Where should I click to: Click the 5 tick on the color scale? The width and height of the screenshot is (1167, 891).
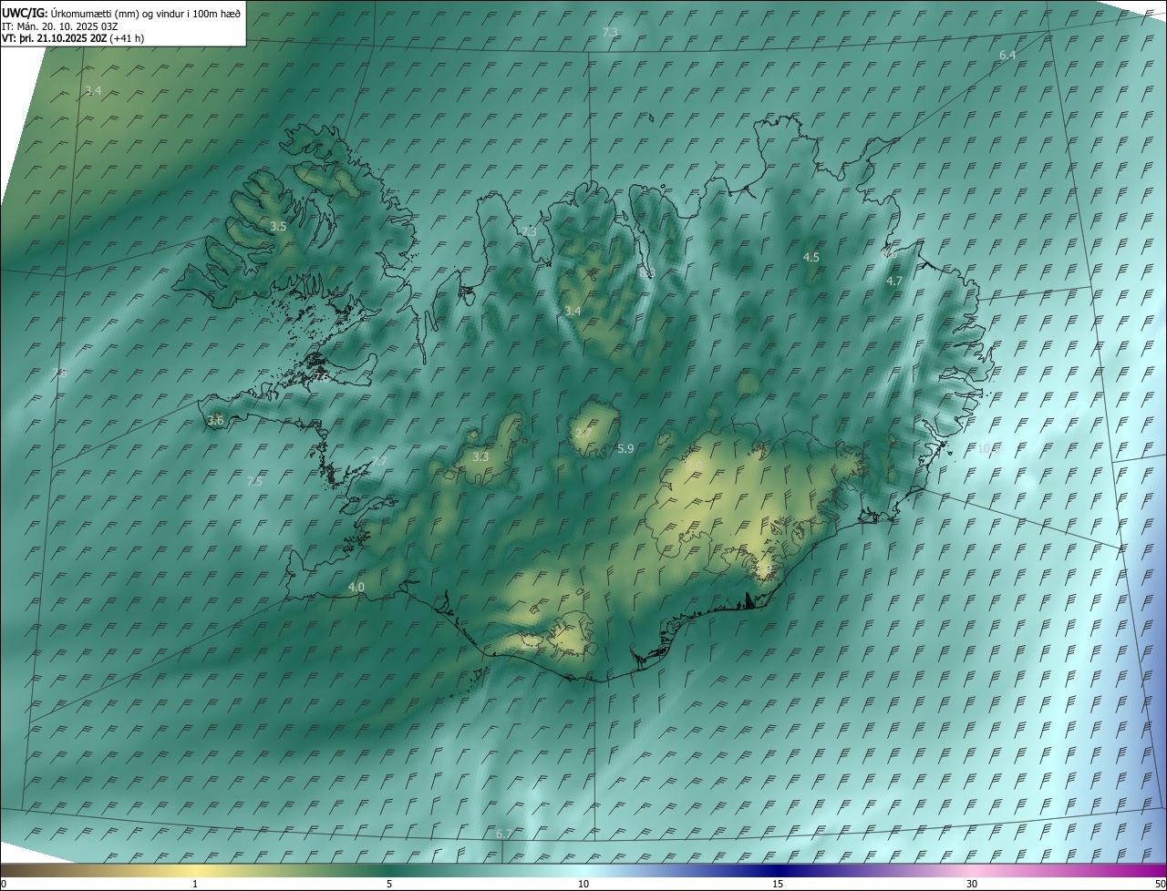click(389, 885)
